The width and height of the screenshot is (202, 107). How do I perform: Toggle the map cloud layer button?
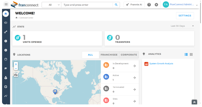(16, 75)
